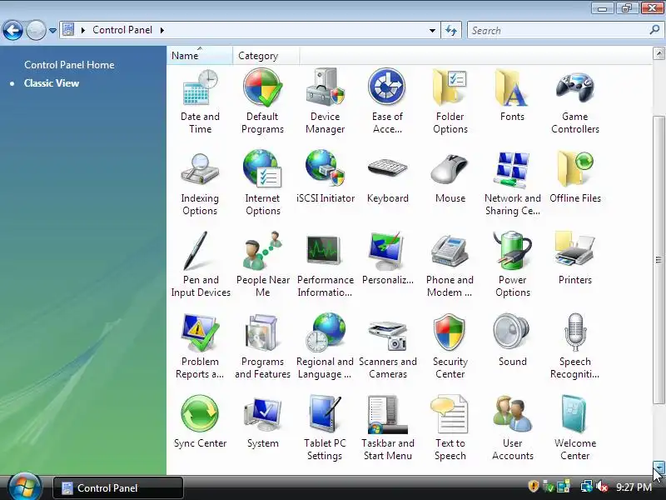Refresh the Control Panel view
The height and width of the screenshot is (500, 666).
(451, 31)
